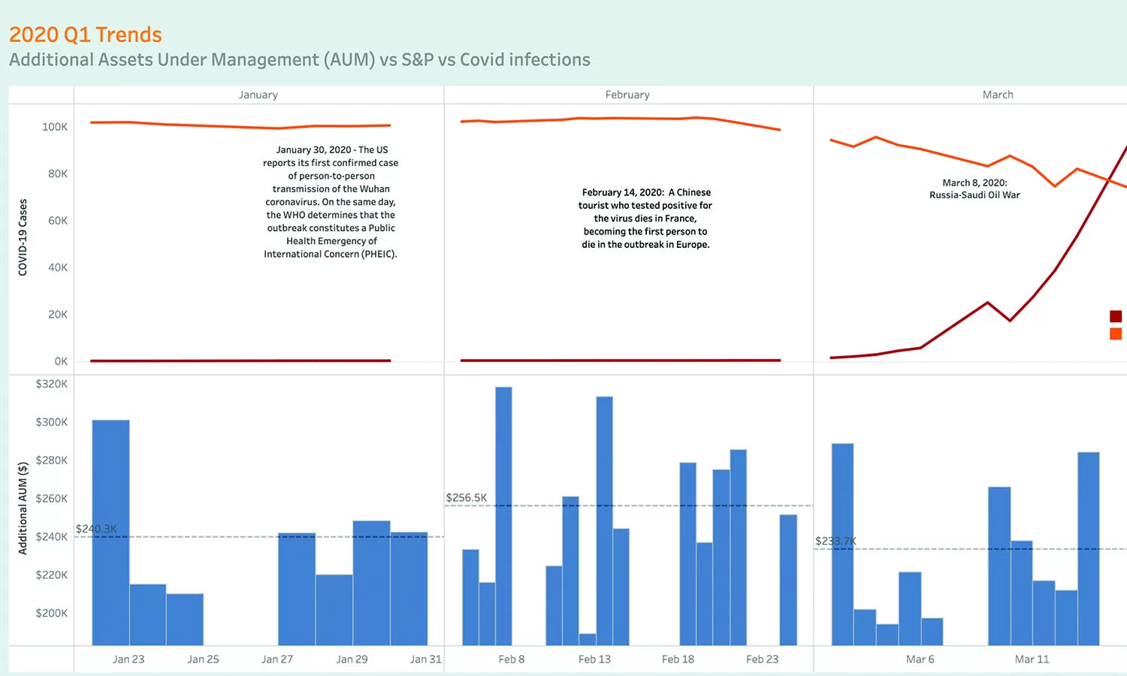Click the $256.5K February average label

[x=467, y=497]
